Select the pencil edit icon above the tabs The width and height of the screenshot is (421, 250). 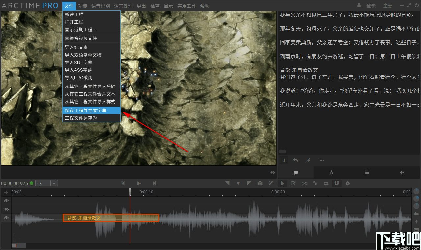pos(308,160)
